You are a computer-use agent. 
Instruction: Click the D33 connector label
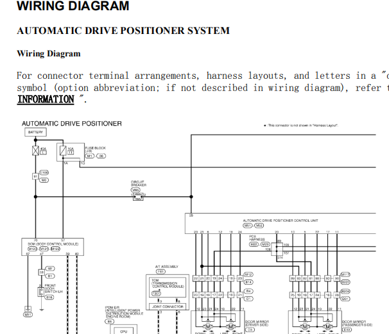(x=347, y=330)
